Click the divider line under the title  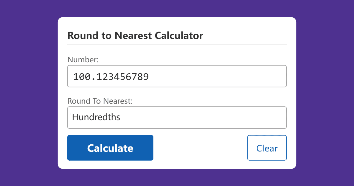pos(177,45)
